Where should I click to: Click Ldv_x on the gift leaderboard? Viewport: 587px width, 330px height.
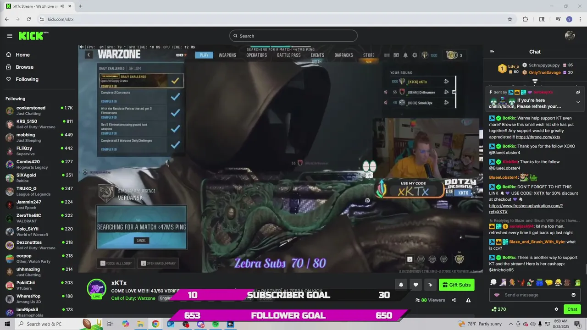pyautogui.click(x=514, y=66)
